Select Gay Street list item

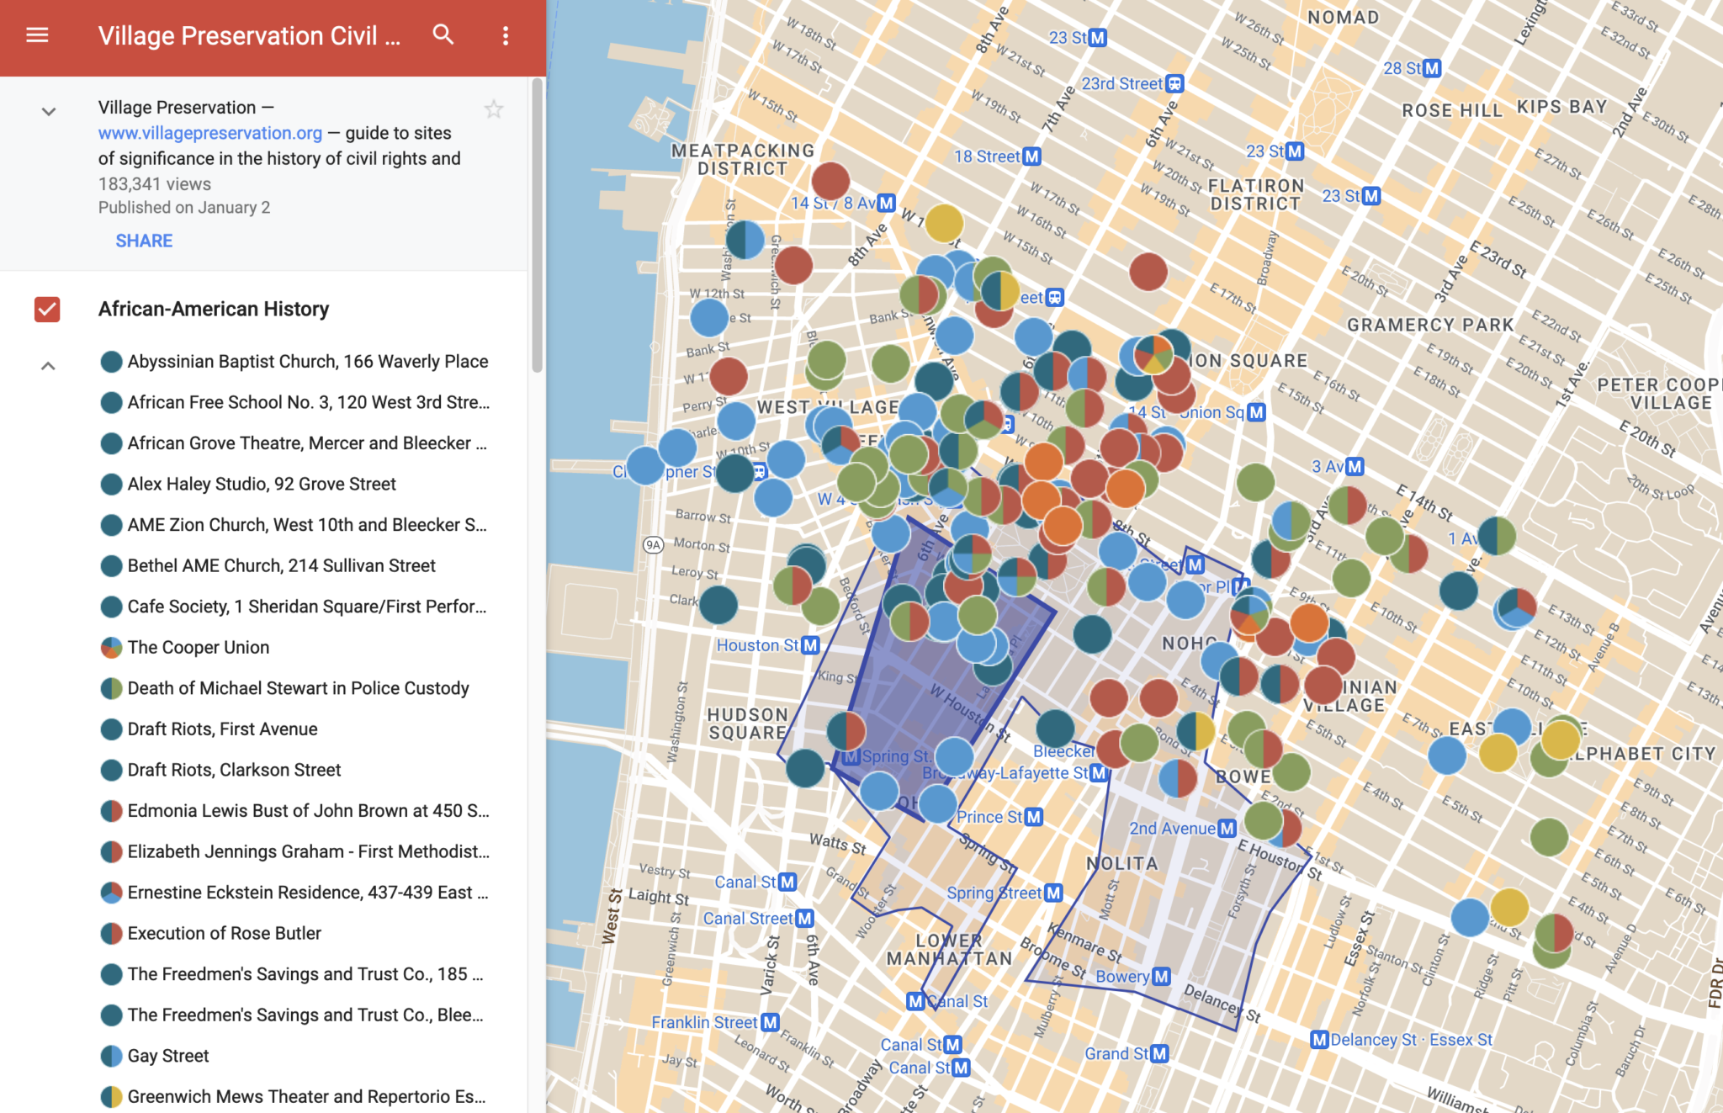point(168,1056)
